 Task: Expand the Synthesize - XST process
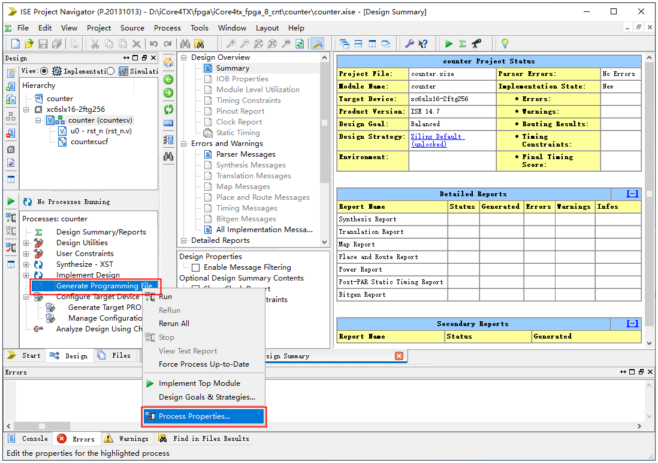click(26, 264)
